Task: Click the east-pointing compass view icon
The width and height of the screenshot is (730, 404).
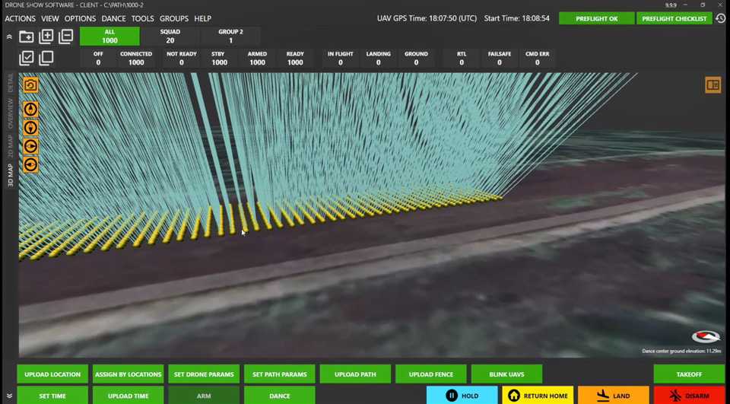Action: 30,146
